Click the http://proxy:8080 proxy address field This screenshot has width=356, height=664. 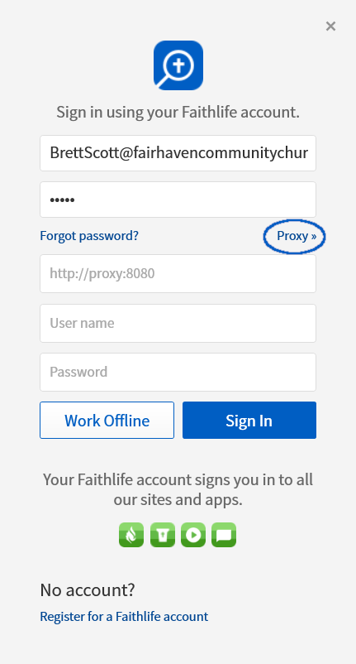(178, 273)
